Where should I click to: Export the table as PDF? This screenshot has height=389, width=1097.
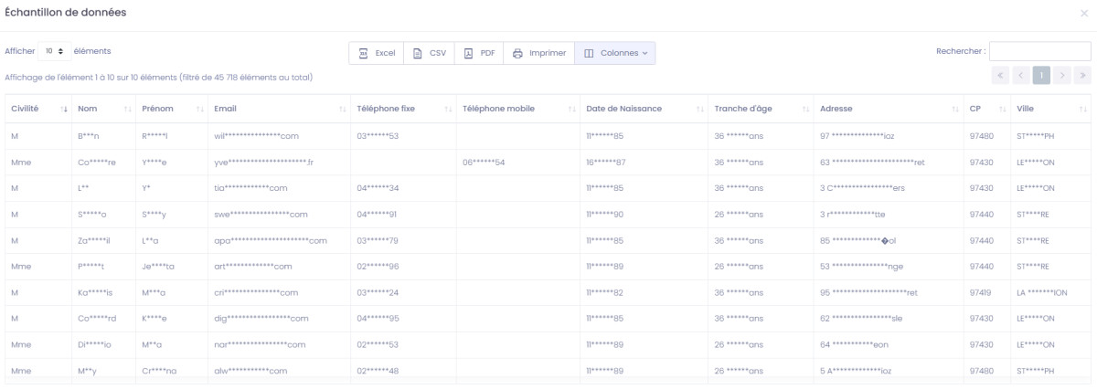pos(480,53)
